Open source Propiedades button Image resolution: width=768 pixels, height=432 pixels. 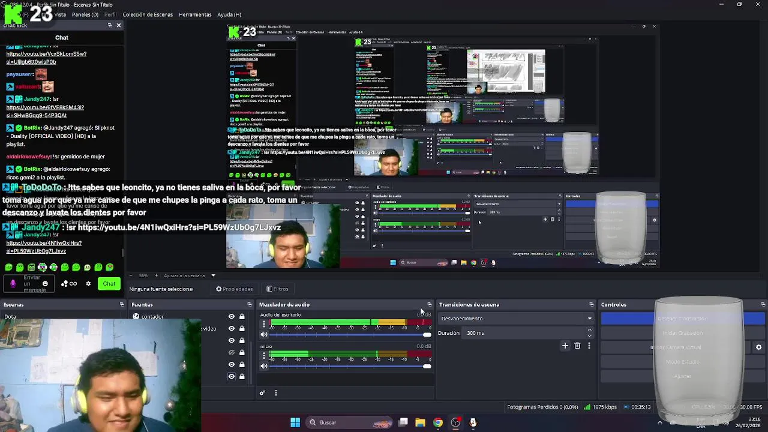pos(235,289)
